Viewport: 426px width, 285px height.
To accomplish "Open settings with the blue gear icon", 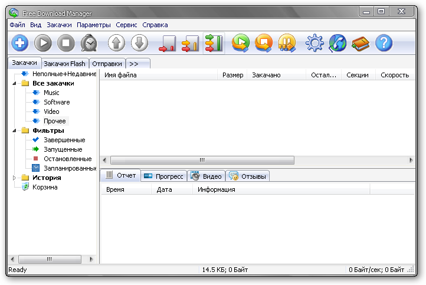I will click(x=314, y=43).
